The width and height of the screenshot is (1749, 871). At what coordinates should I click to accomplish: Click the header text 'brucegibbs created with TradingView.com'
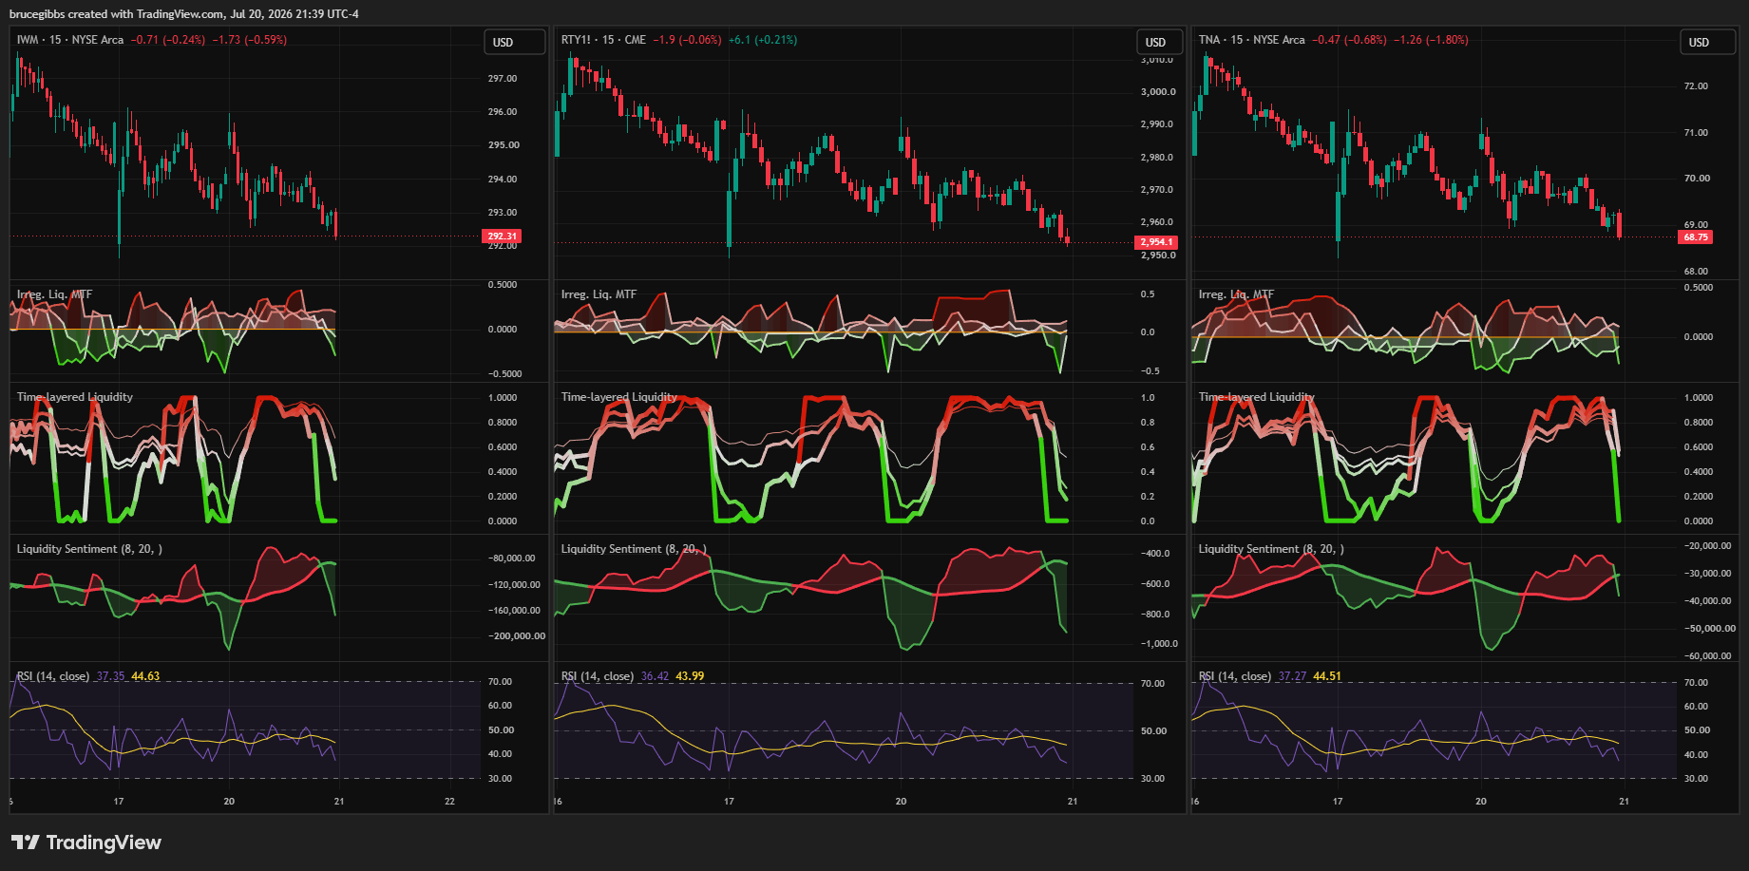click(117, 14)
